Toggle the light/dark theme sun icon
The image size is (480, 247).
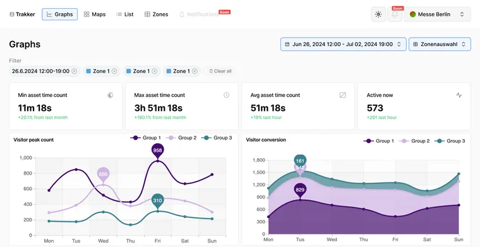click(378, 14)
